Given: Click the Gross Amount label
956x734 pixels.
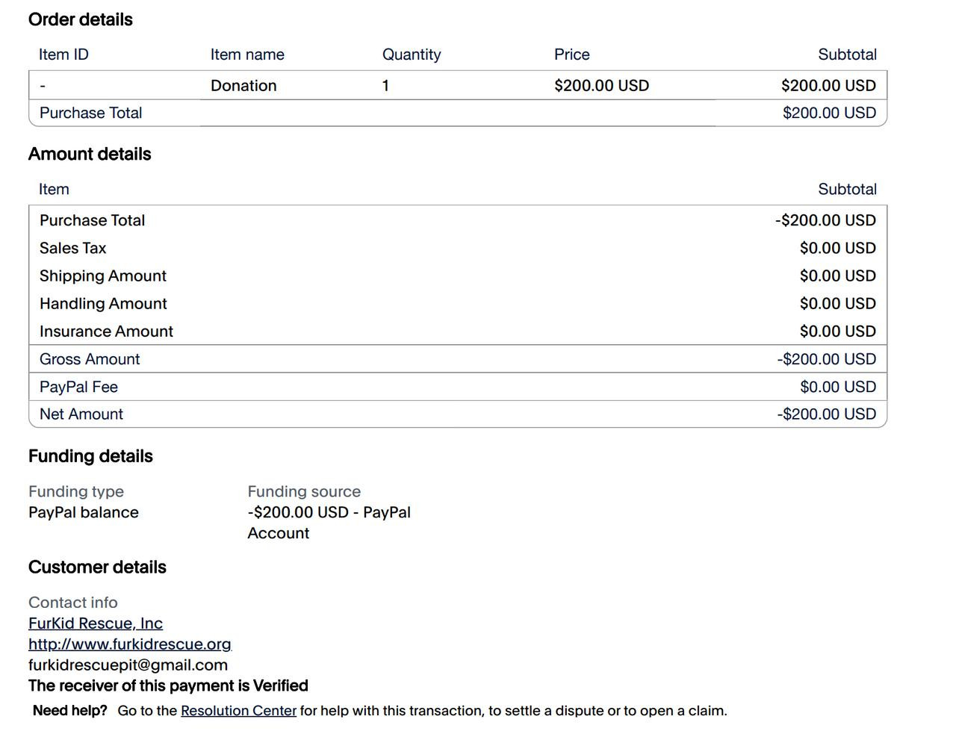Looking at the screenshot, I should (x=90, y=359).
